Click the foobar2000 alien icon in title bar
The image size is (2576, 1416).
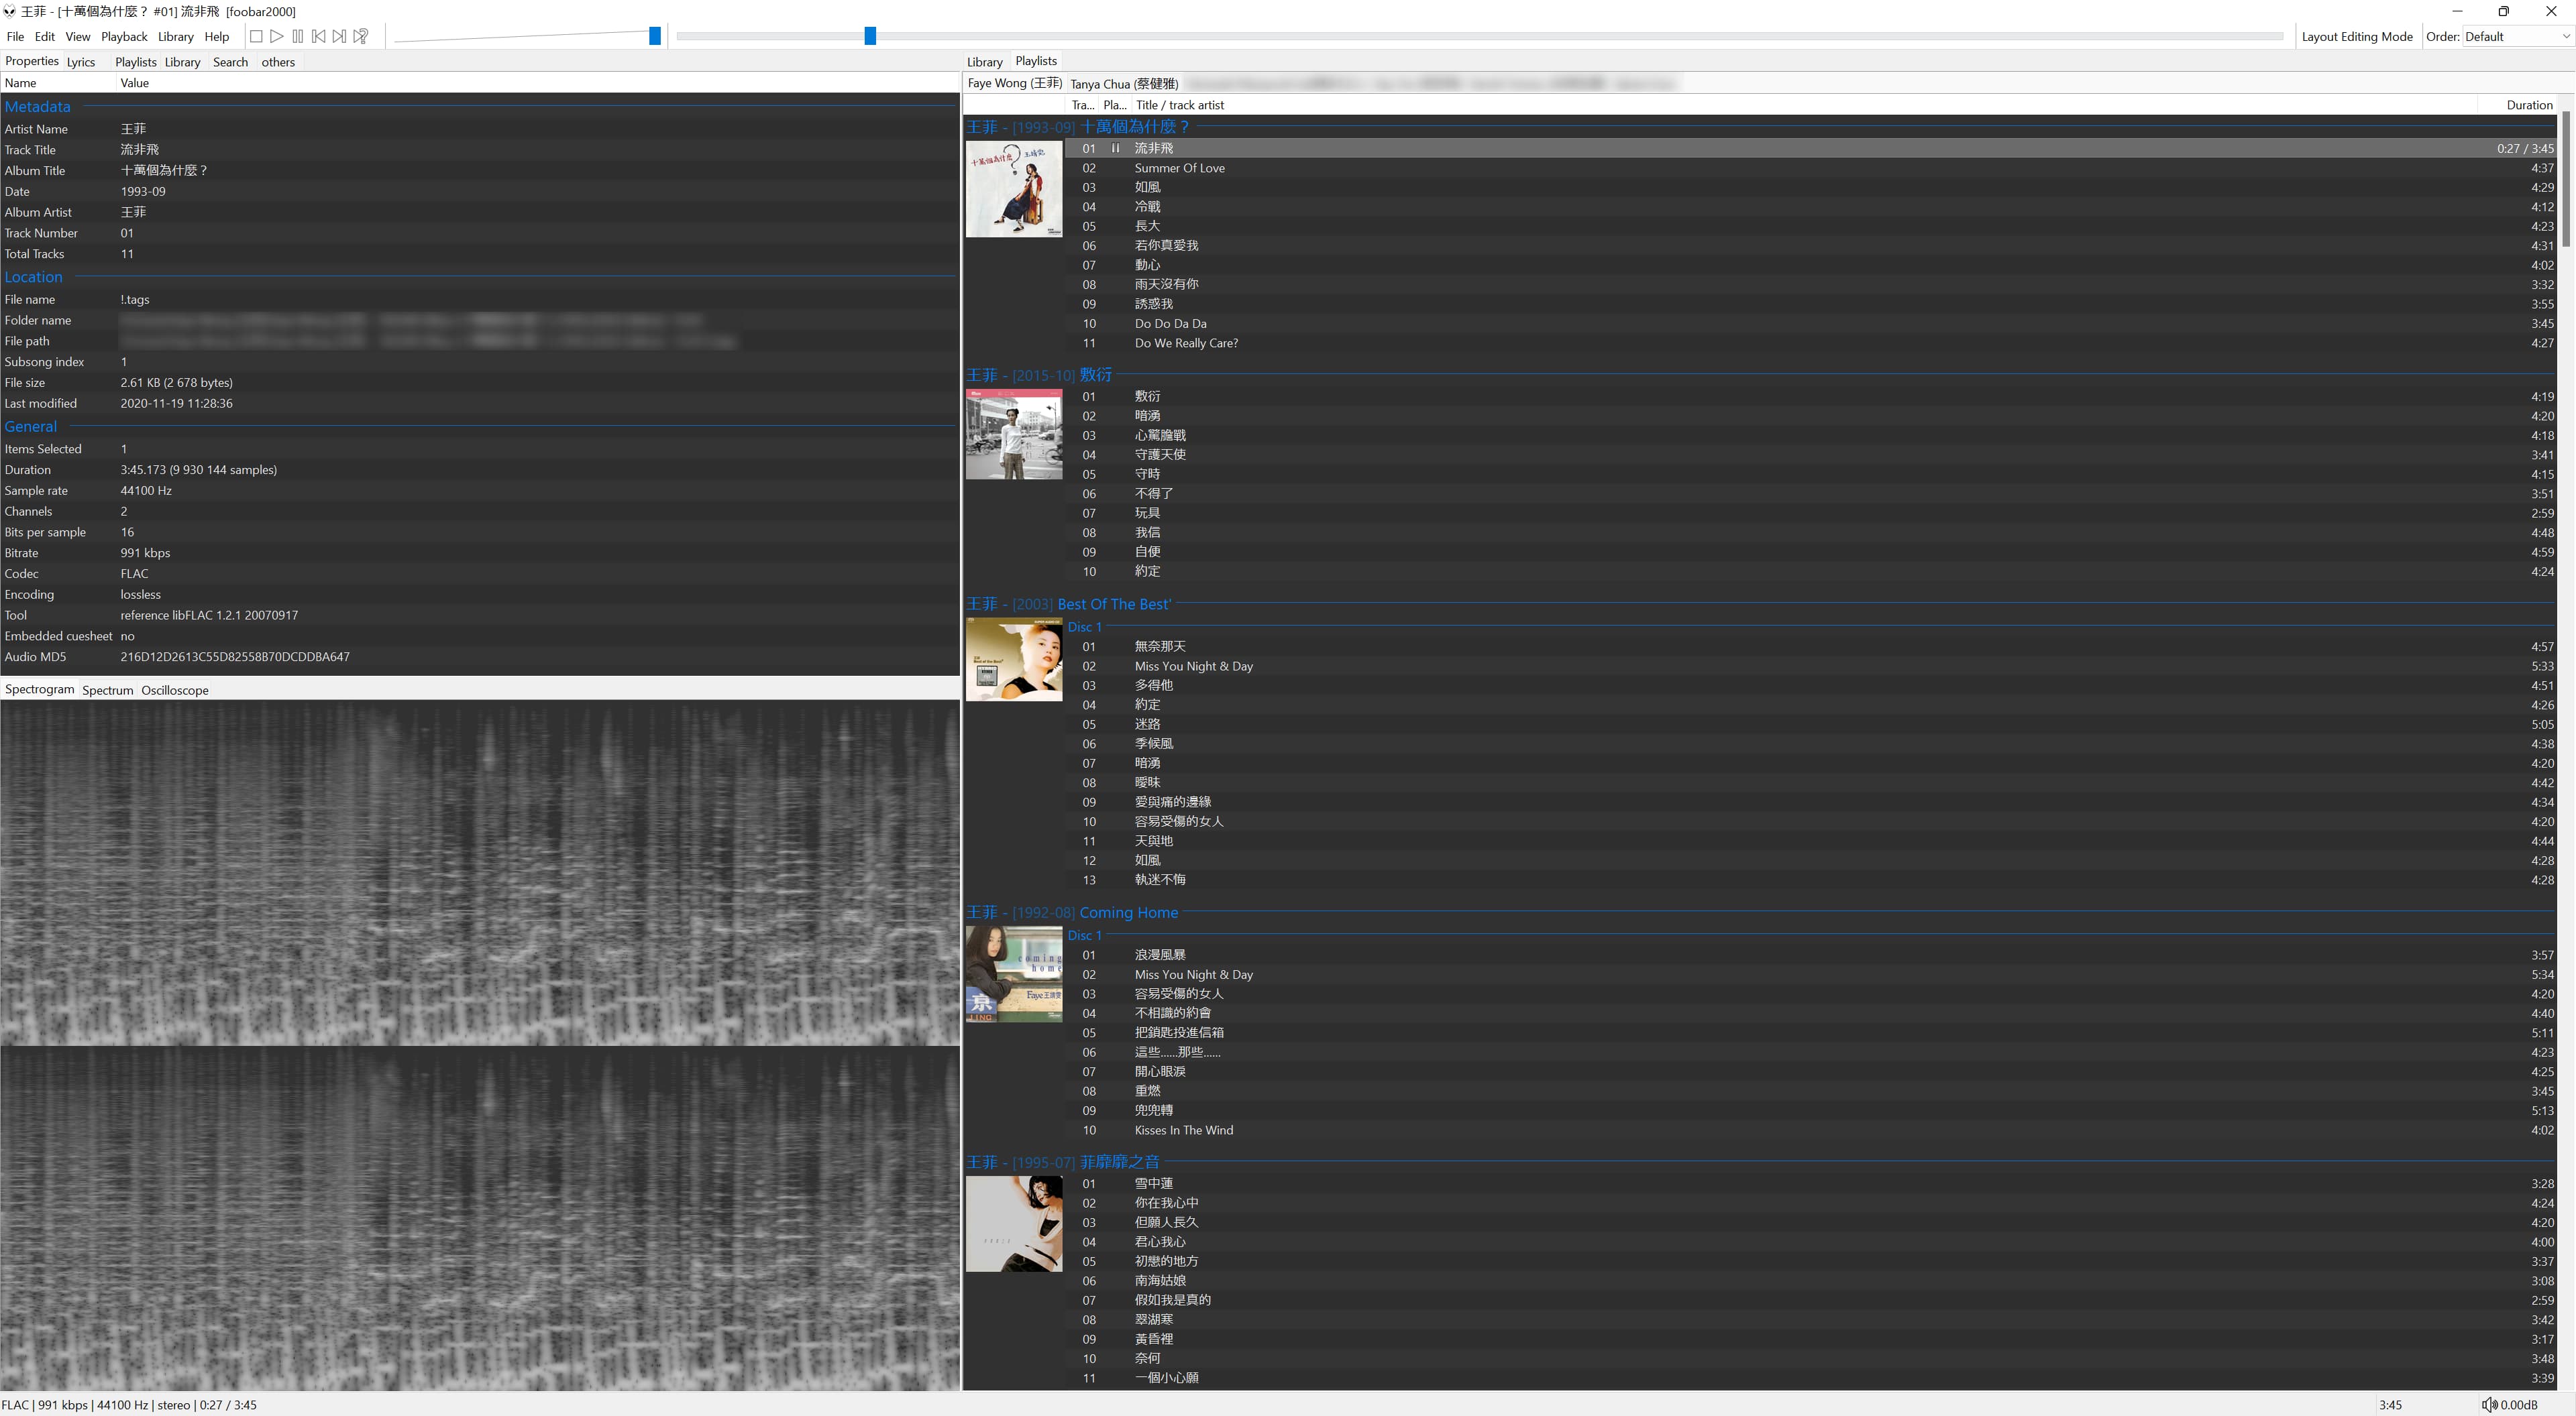pos(10,11)
